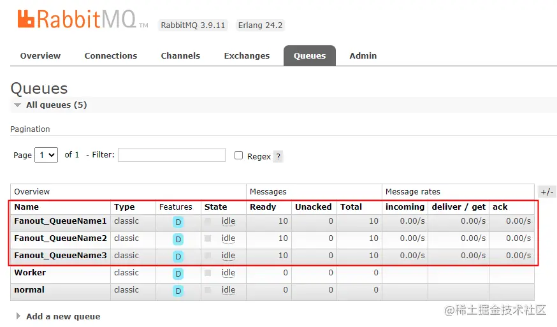Open the Fanout_QueueName3 queue link
This screenshot has height=327, width=557.
61,255
